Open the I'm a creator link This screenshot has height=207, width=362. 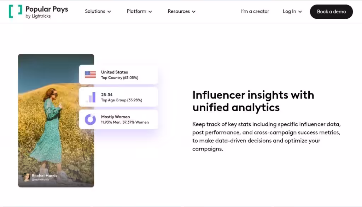click(x=255, y=11)
